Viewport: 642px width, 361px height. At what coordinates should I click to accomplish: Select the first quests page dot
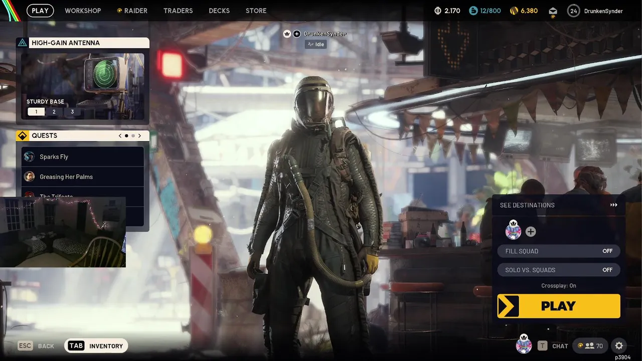point(126,135)
